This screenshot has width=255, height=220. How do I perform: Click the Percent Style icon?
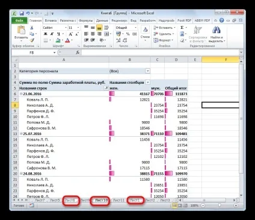coord(128,34)
